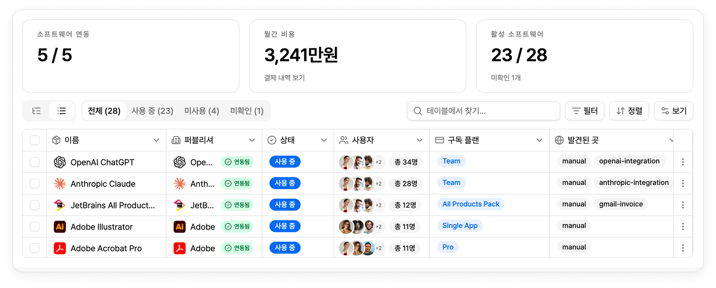Switch to flat list view icon
Image resolution: width=716 pixels, height=288 pixels.
click(62, 111)
